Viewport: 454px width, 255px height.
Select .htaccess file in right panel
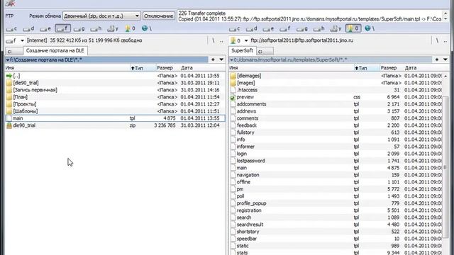pyautogui.click(x=336, y=90)
